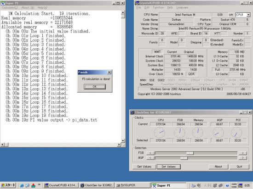Click the CrystalCPUID title bar icon
Screen dimensions: 253x189
tap(137, 3)
